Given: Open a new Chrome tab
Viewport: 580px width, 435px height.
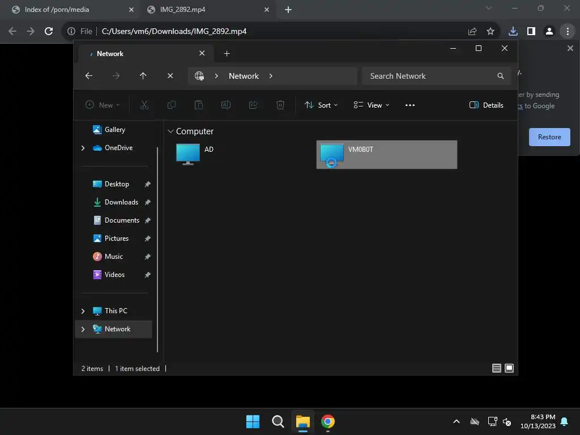Looking at the screenshot, I should pos(288,10).
